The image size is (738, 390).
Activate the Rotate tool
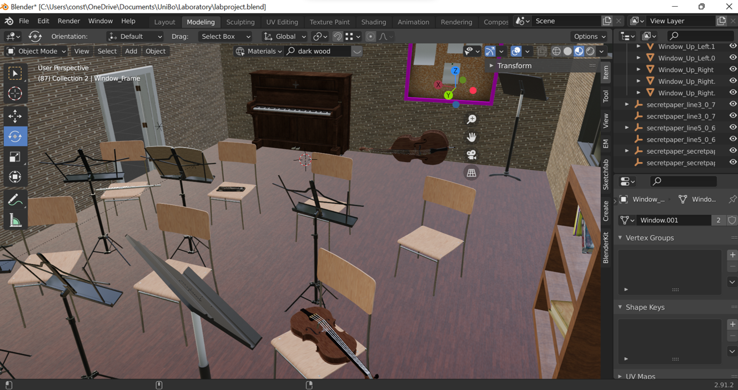click(15, 136)
